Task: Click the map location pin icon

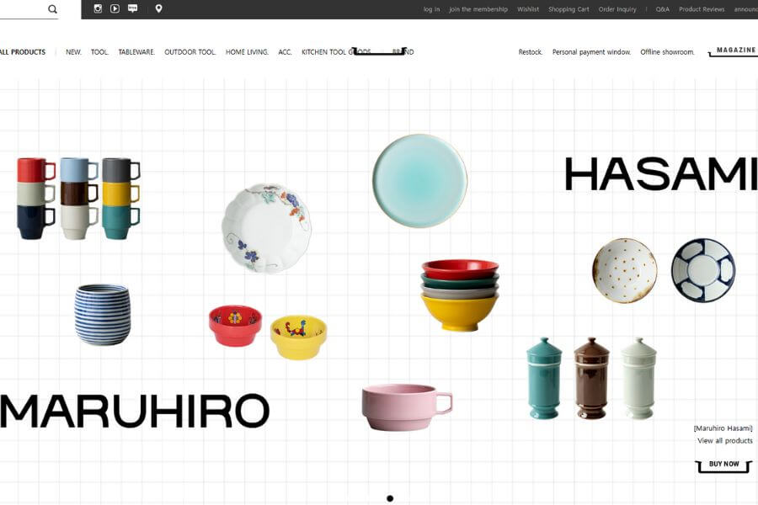Action: [158, 8]
